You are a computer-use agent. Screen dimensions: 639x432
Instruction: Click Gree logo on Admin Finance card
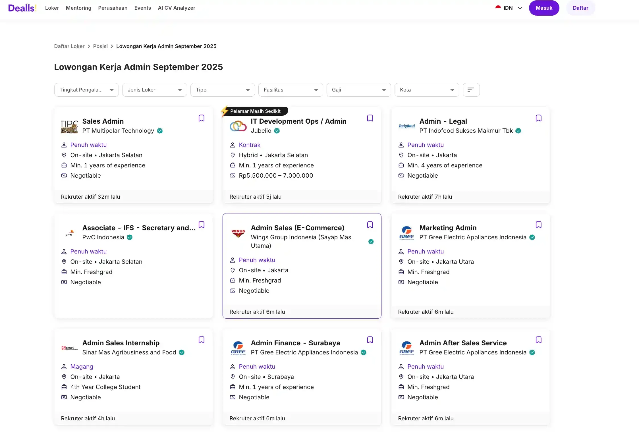[238, 348]
